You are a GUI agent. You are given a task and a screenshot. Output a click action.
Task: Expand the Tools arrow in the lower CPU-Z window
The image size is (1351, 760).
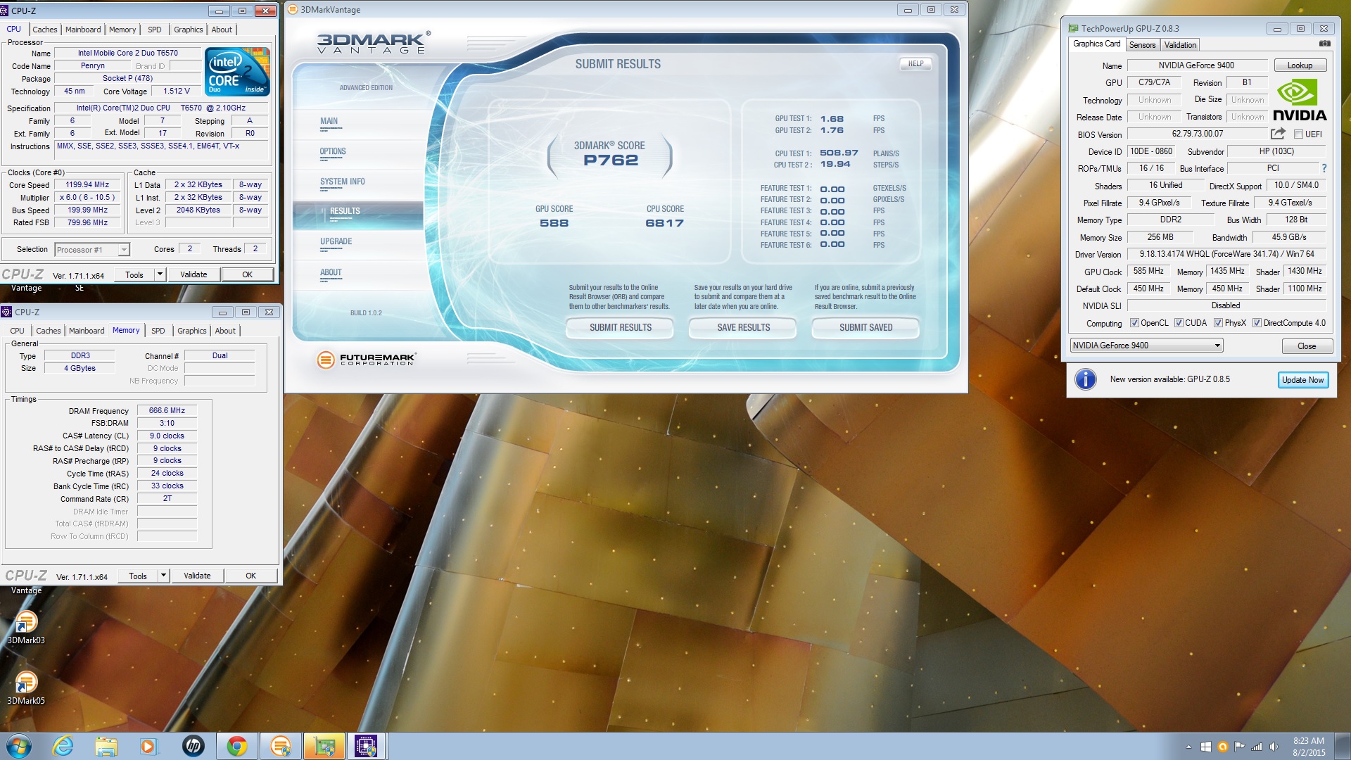(163, 575)
